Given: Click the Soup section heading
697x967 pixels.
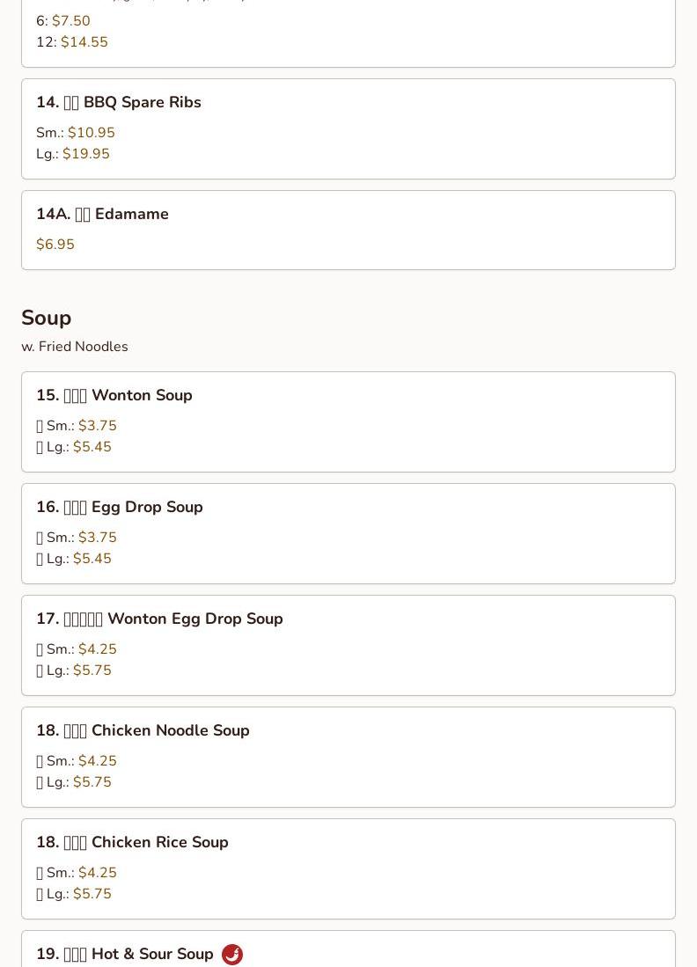Looking at the screenshot, I should point(47,318).
